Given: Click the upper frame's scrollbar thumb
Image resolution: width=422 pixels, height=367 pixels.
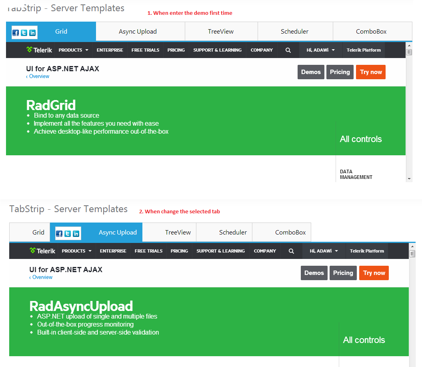Looking at the screenshot, I should [409, 52].
